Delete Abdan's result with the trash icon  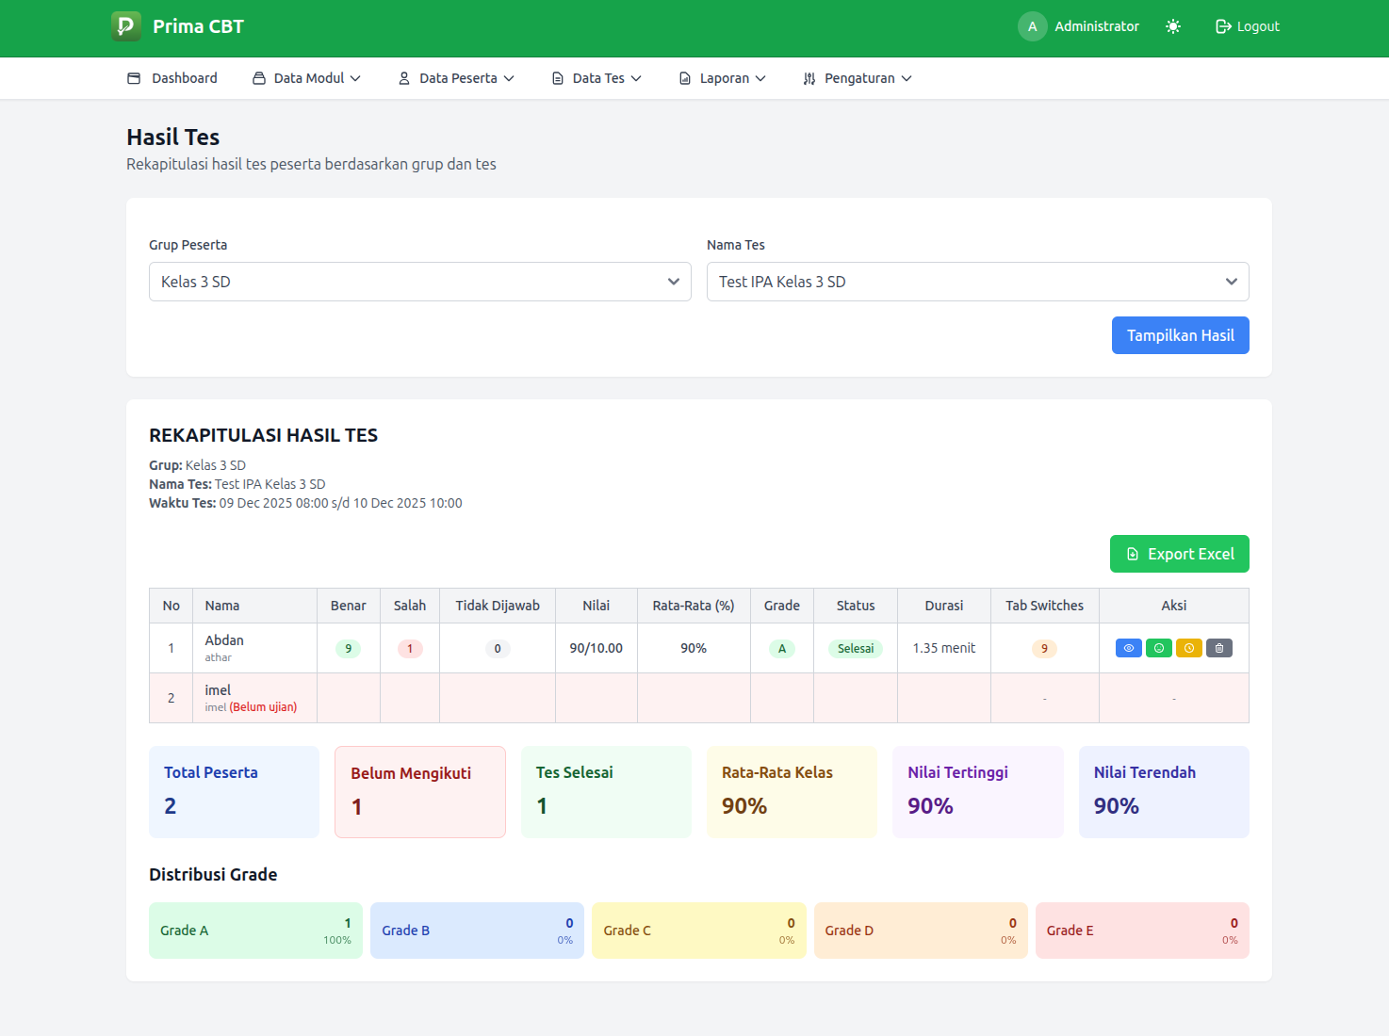(x=1218, y=648)
